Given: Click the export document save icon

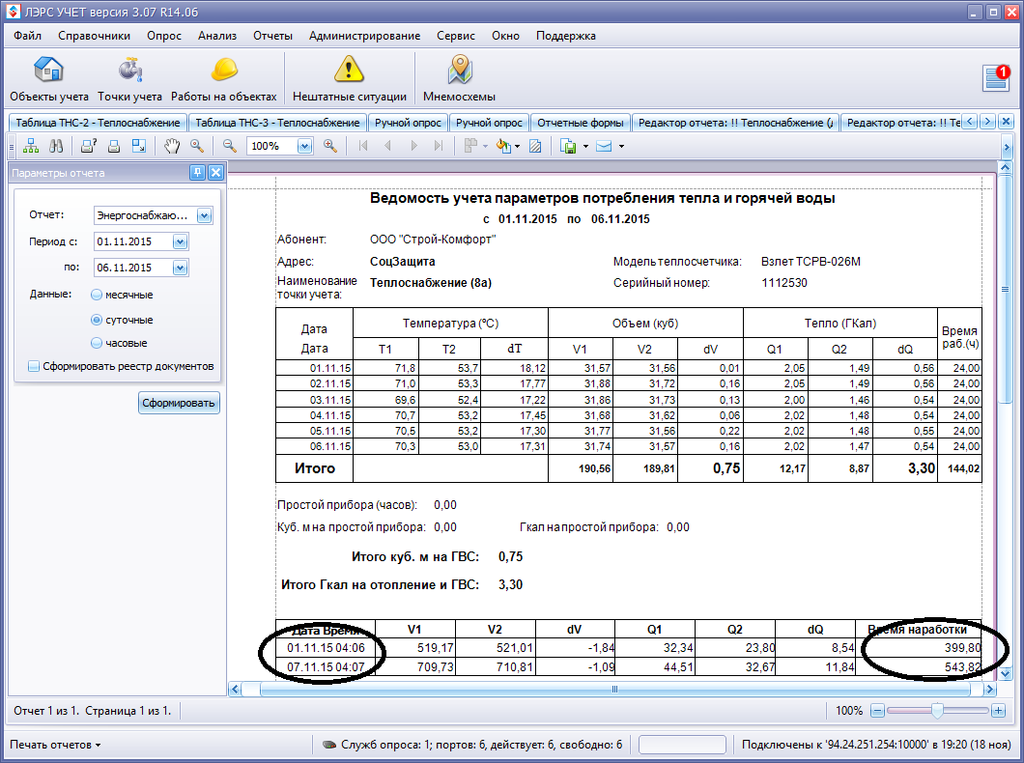Looking at the screenshot, I should 568,146.
